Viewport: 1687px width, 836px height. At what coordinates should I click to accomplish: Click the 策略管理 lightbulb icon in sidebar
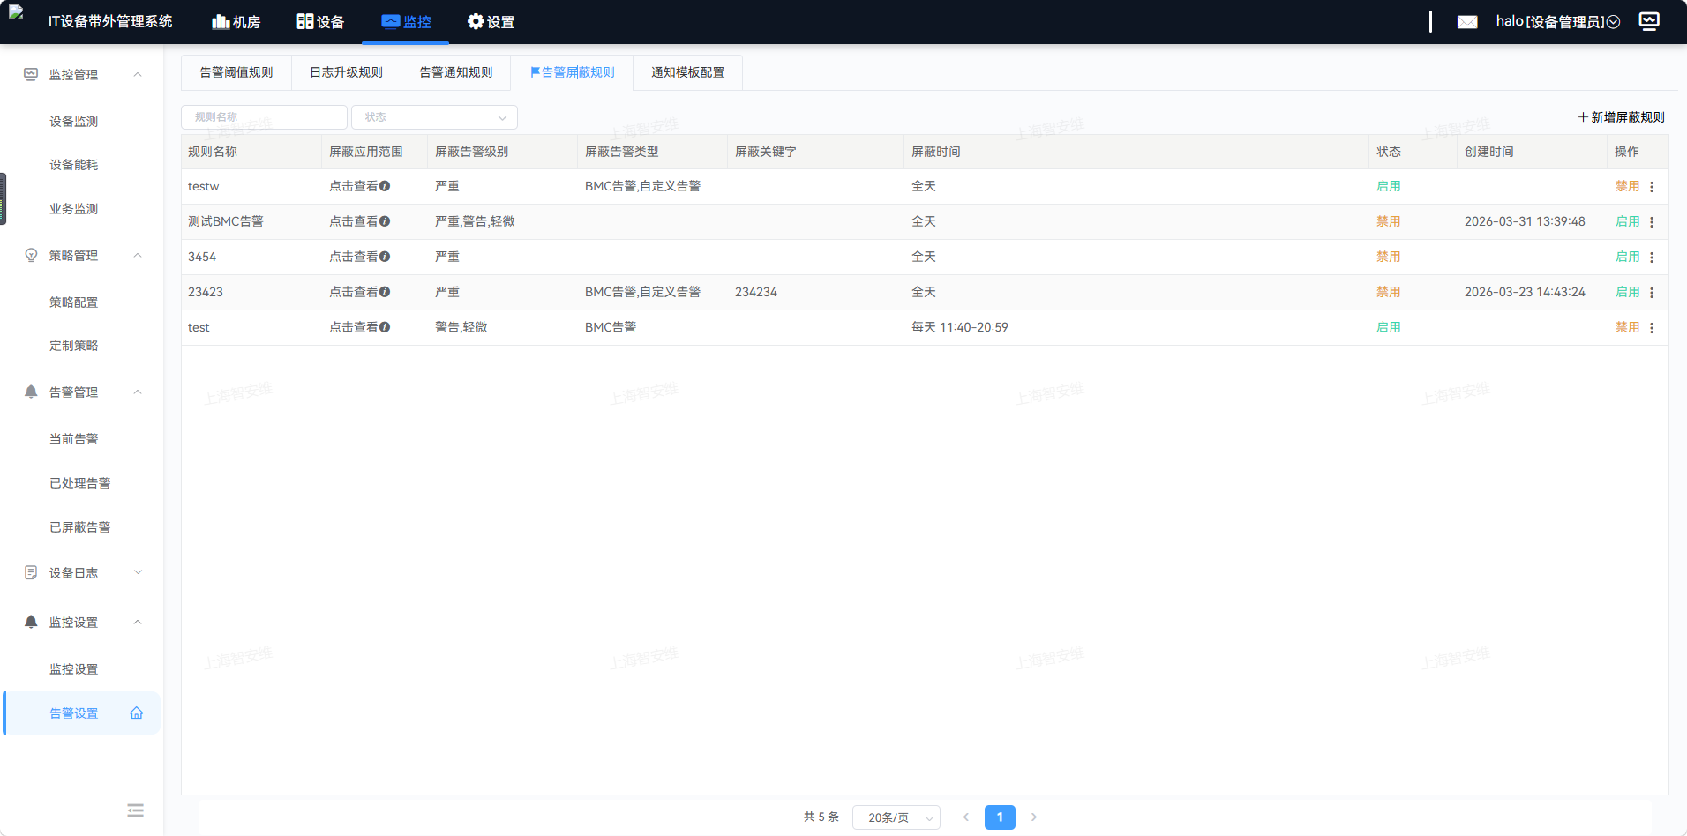click(31, 256)
